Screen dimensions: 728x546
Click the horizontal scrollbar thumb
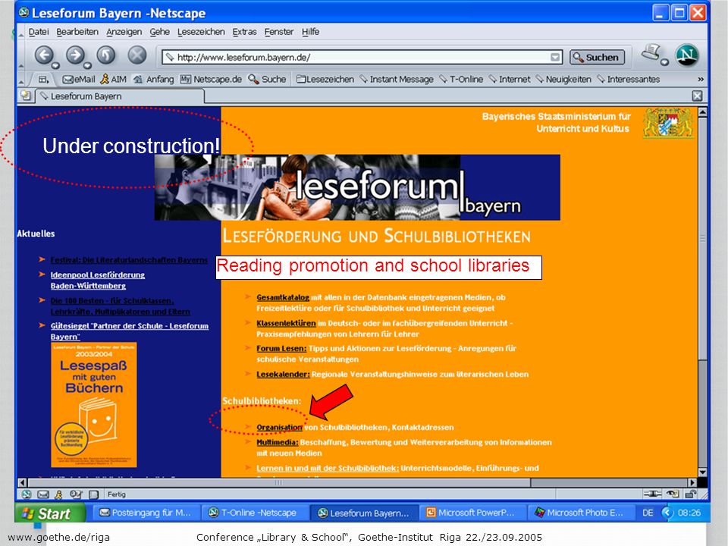[279, 482]
